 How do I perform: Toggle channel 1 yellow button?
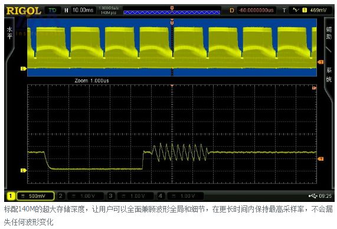[10, 195]
